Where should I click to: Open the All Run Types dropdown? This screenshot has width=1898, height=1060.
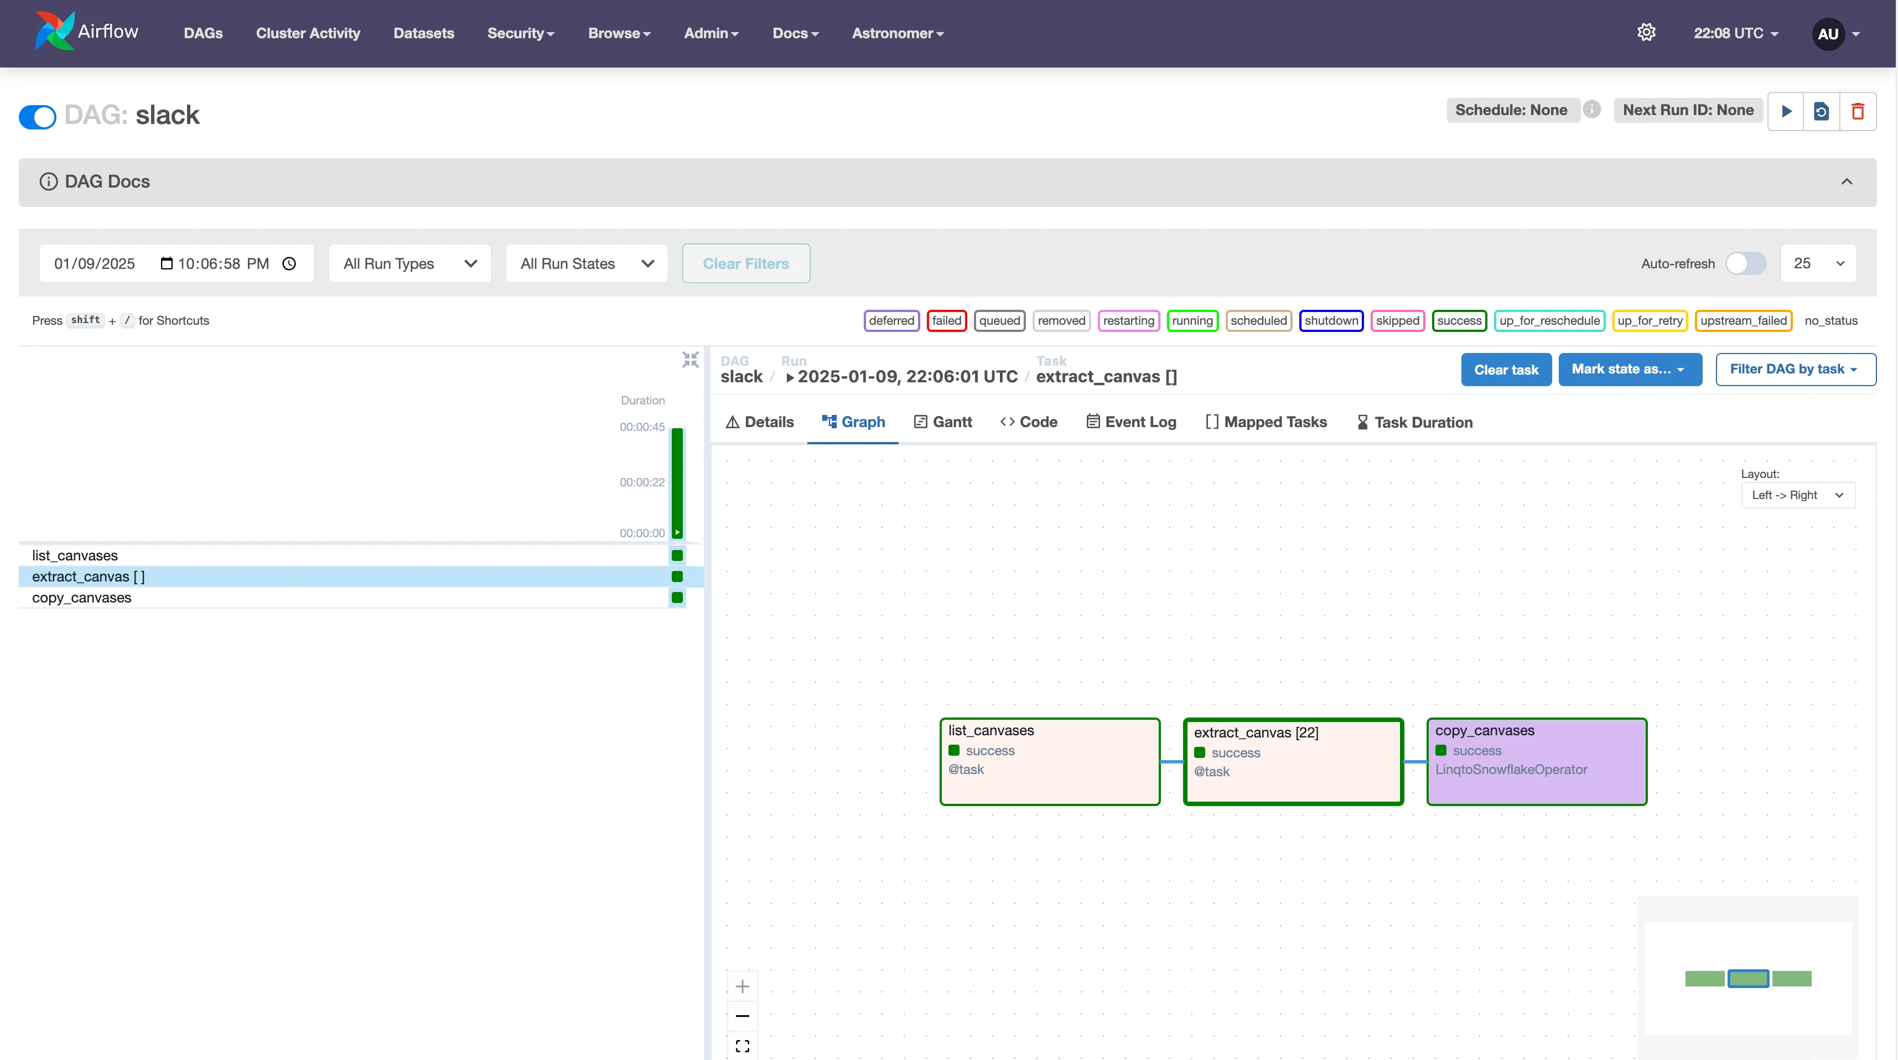coord(409,263)
